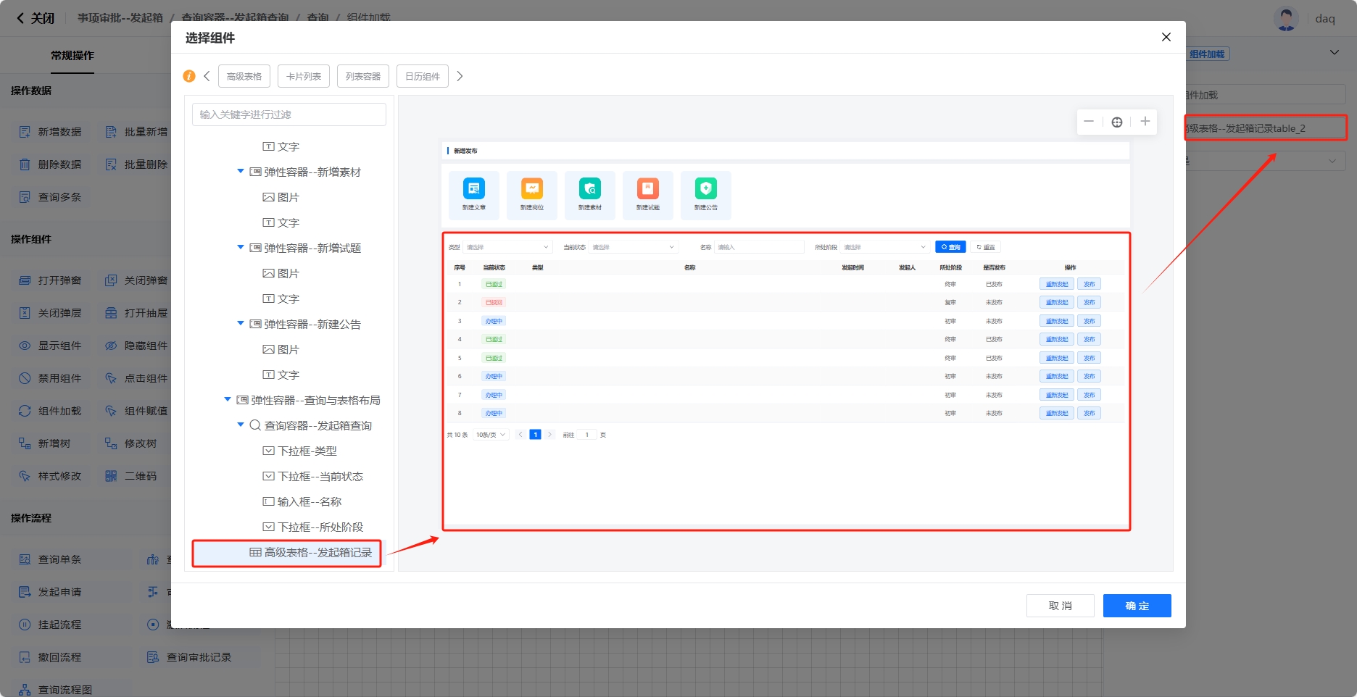This screenshot has width=1357, height=697.
Task: Click 关闭 back button at top left
Action: click(x=36, y=18)
